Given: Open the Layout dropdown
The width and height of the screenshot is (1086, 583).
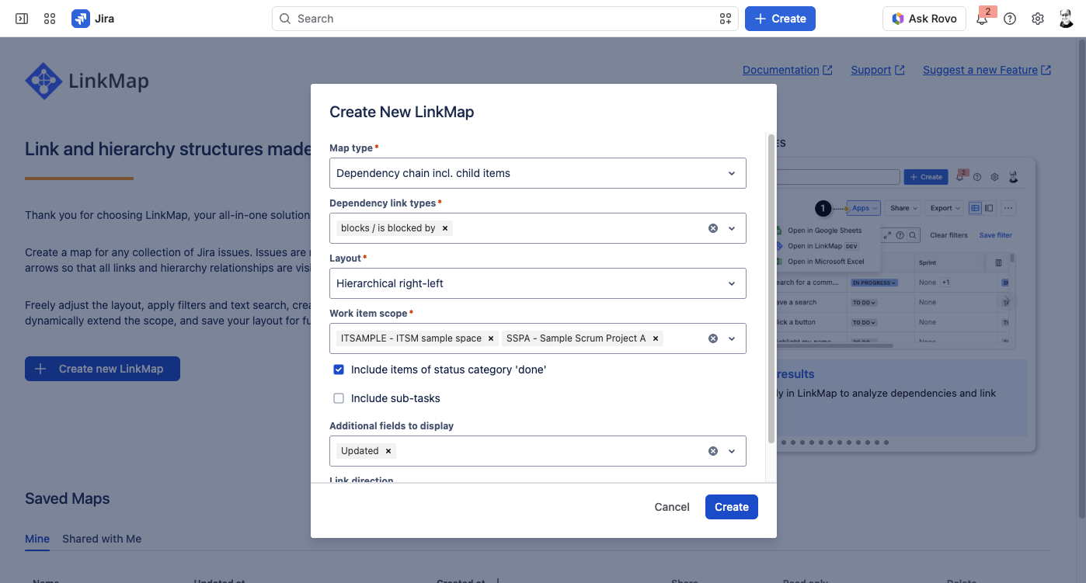Looking at the screenshot, I should coord(538,283).
